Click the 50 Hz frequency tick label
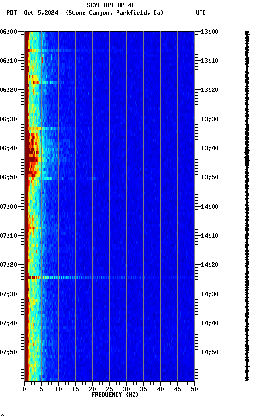 pos(195,389)
